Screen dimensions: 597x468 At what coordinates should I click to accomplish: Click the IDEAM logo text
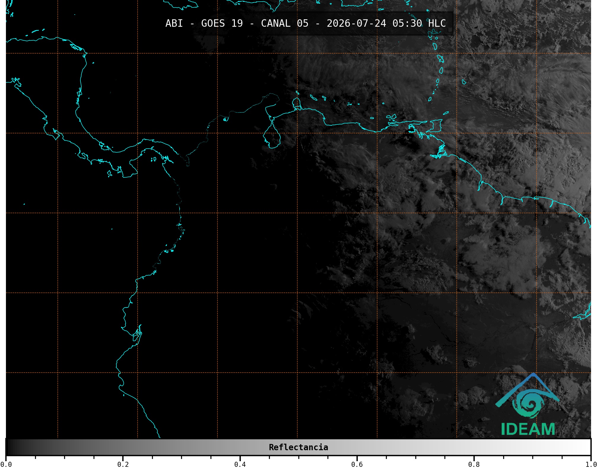coord(528,429)
